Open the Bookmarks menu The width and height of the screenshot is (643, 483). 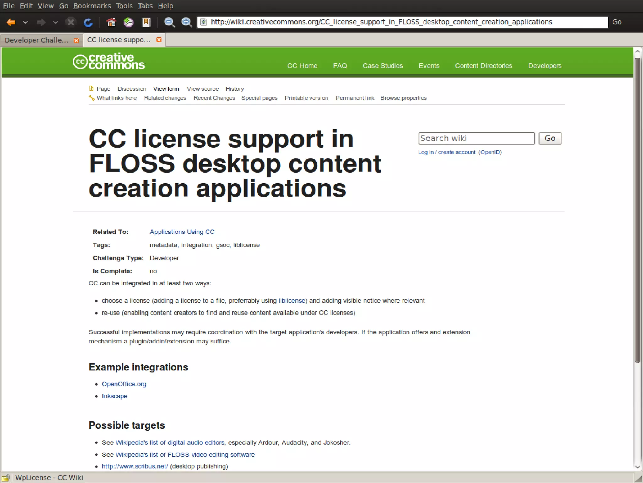coord(92,6)
